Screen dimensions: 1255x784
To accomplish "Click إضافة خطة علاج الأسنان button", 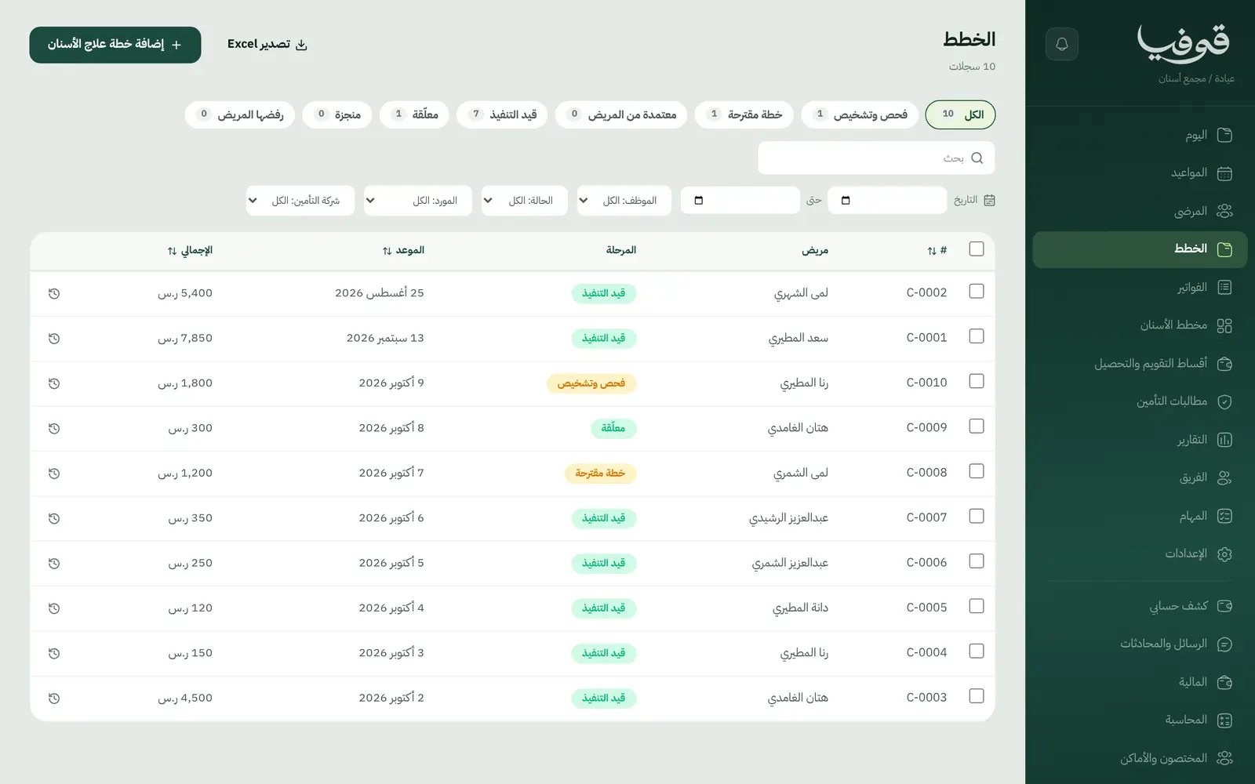I will pyautogui.click(x=115, y=45).
